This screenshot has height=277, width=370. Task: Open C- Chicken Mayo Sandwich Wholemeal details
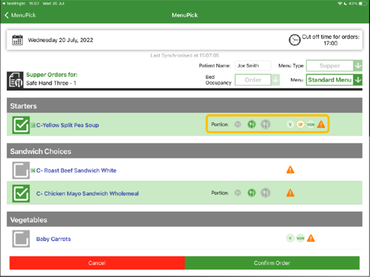point(87,194)
